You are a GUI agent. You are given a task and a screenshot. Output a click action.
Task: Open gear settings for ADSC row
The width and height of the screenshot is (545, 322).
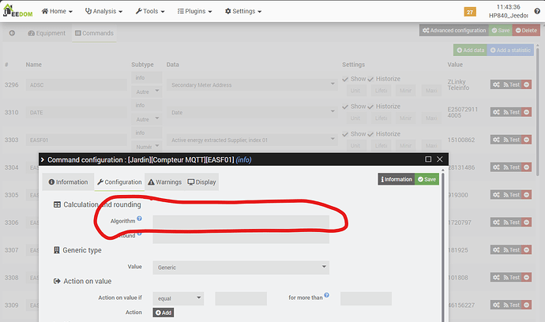[496, 84]
